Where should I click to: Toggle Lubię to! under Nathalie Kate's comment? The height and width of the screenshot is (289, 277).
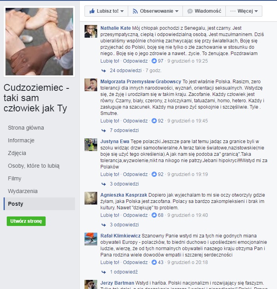click(110, 61)
